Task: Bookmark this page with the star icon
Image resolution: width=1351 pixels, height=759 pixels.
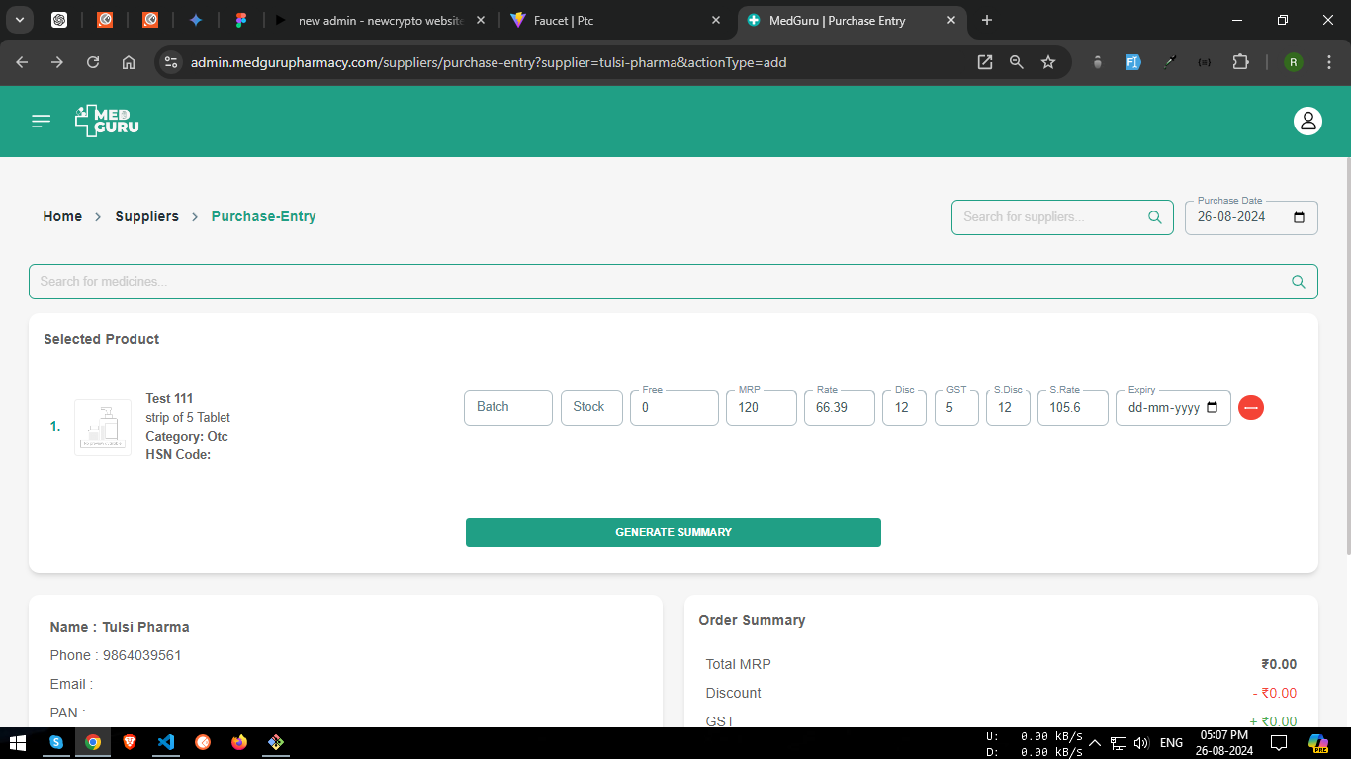Action: (1048, 62)
